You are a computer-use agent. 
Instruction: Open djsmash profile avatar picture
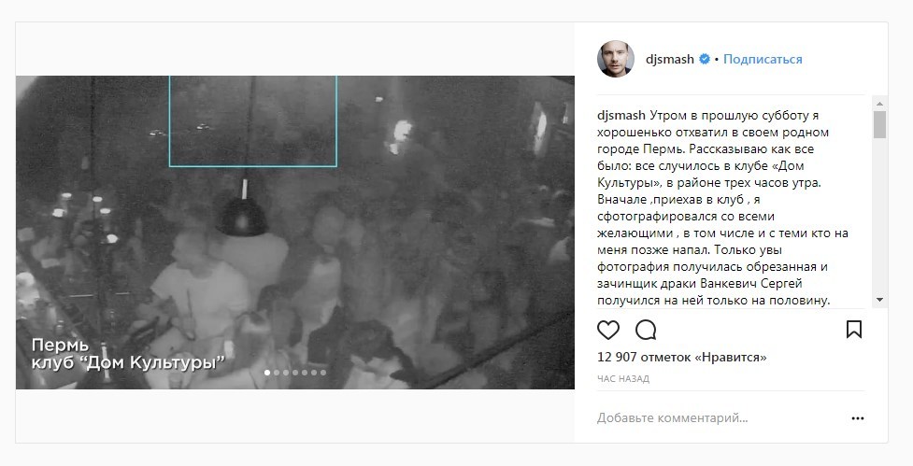click(616, 59)
